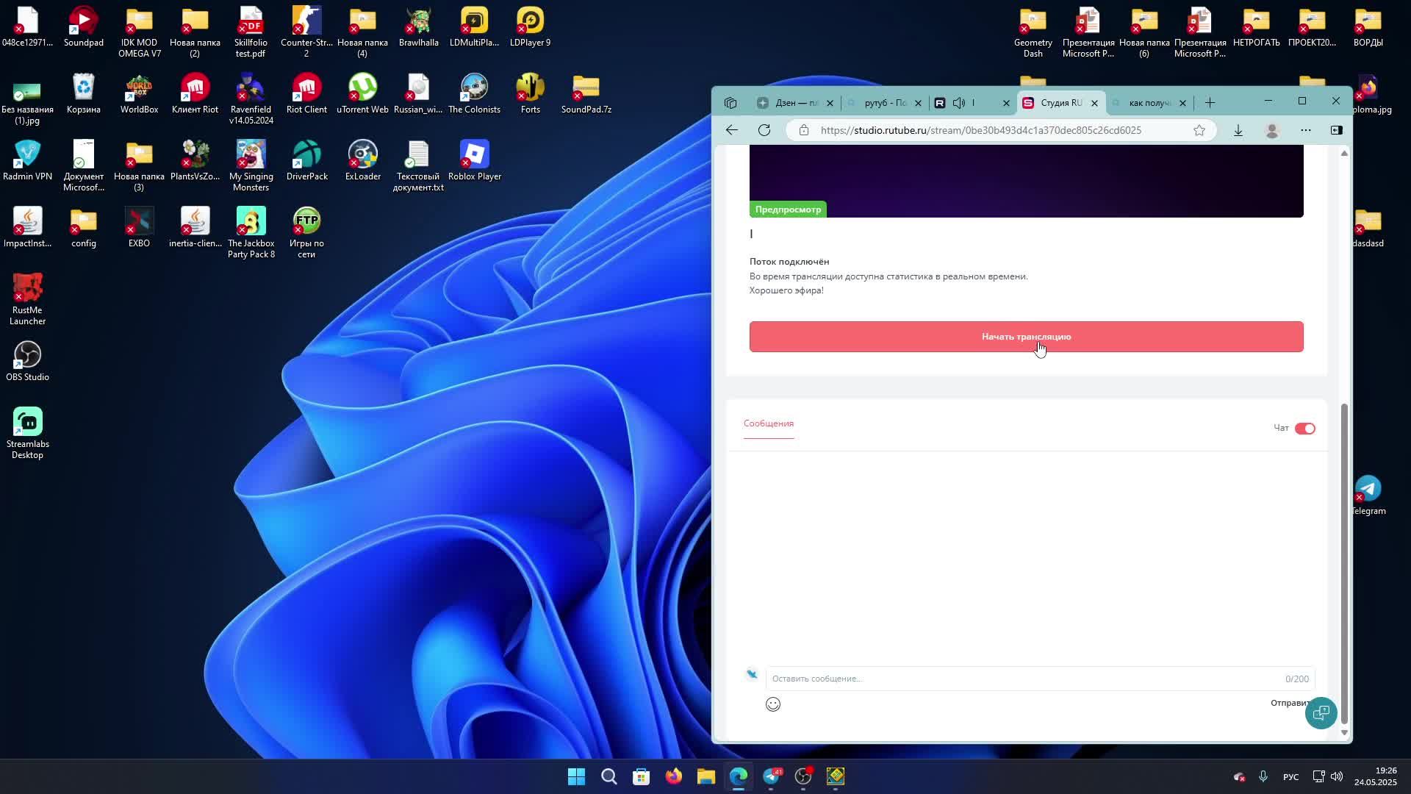The width and height of the screenshot is (1411, 794).
Task: Click the red 'Начать трансляцию' button
Action: pos(1026,337)
